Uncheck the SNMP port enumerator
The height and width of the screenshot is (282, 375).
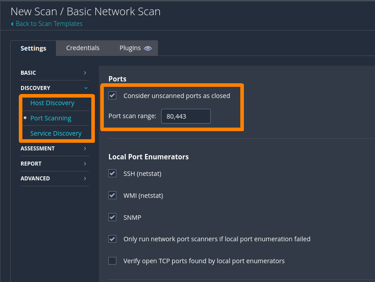click(x=112, y=217)
